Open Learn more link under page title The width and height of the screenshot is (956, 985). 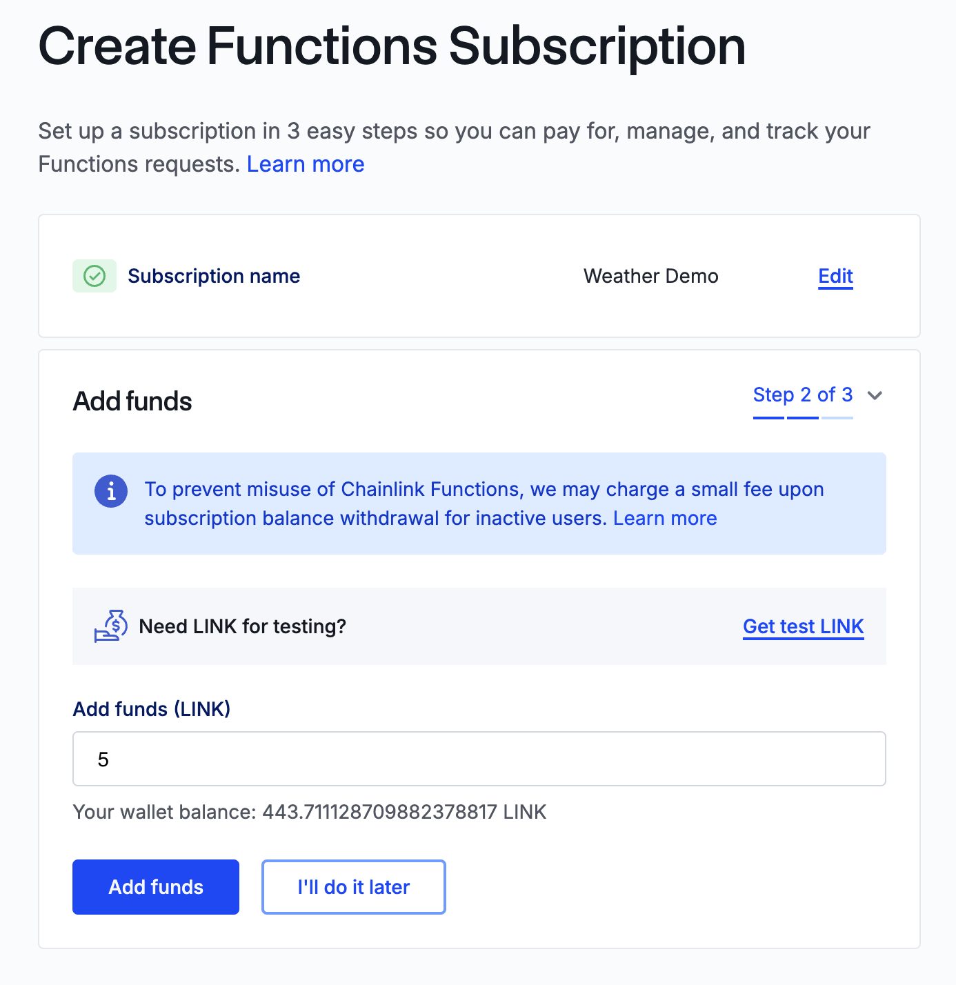coord(306,164)
